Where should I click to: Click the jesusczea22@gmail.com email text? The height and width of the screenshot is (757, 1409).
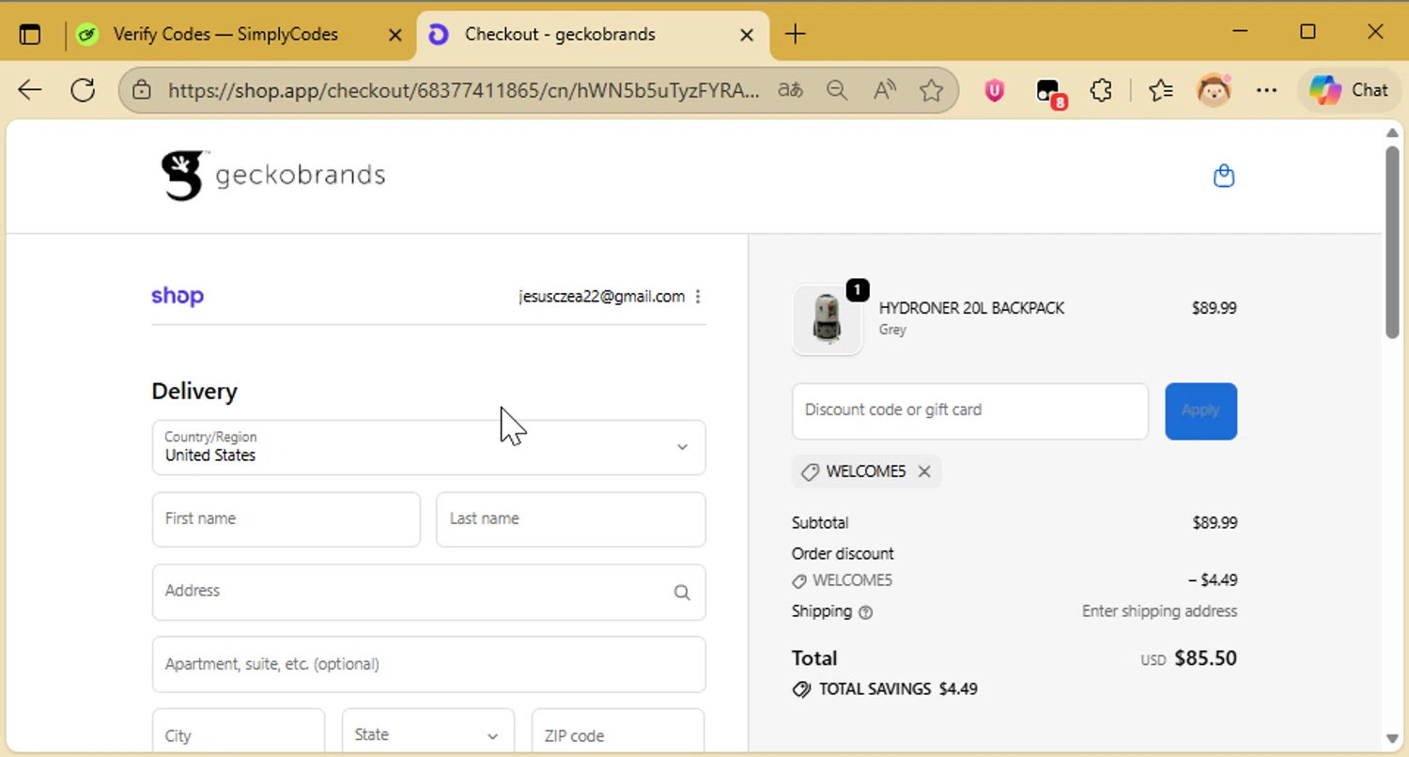601,297
